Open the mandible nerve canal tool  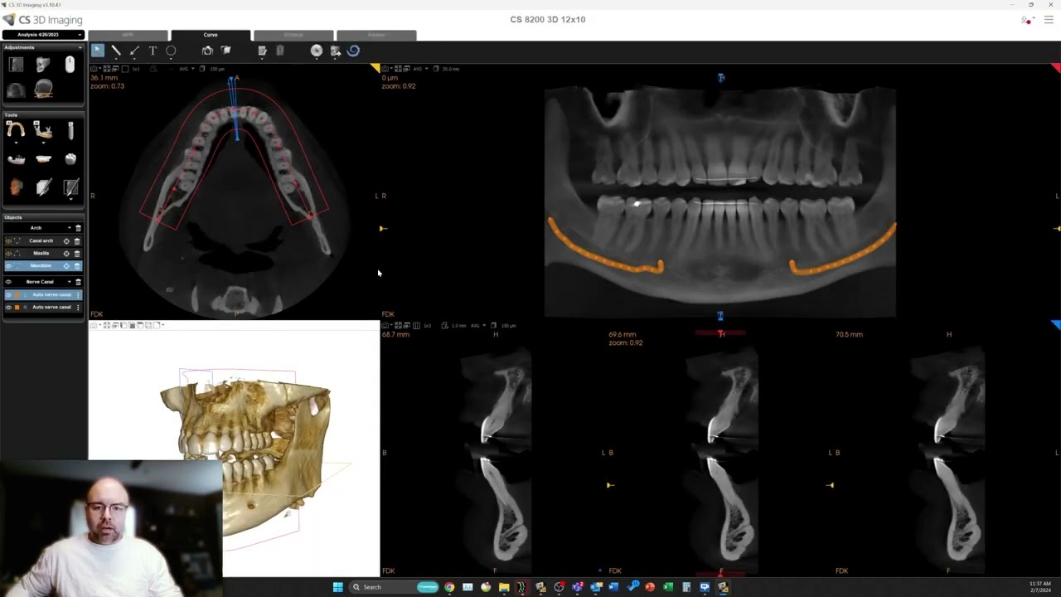(43, 130)
